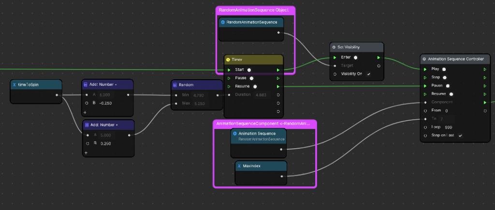The width and height of the screenshot is (495, 210).
Task: Click the Timer Start output arrow port
Action: (x=278, y=70)
